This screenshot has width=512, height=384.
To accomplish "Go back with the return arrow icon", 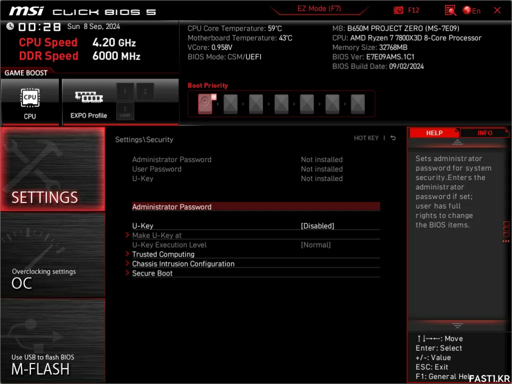I will coord(393,138).
